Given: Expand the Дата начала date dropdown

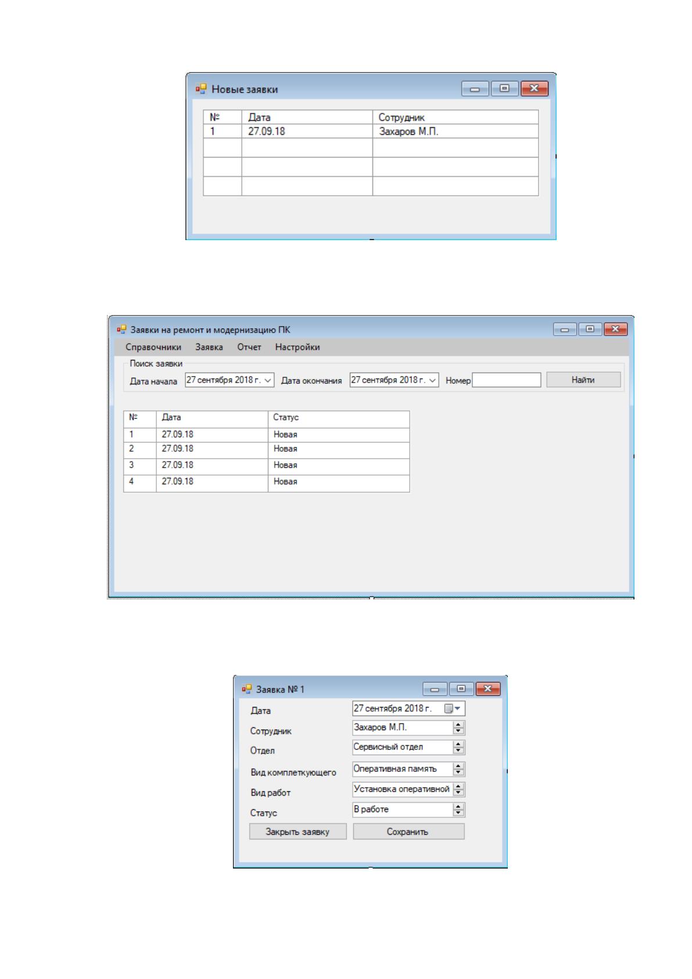Looking at the screenshot, I should (x=268, y=380).
